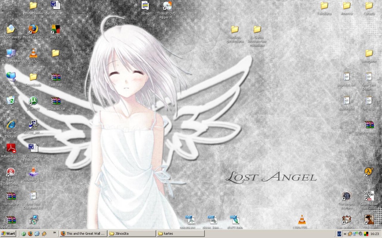
Task: Open the LV language bar selector
Action: (339, 234)
